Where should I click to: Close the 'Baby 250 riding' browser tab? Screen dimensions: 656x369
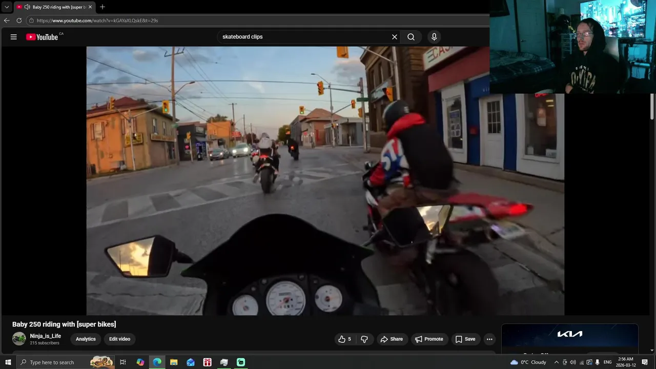(90, 7)
